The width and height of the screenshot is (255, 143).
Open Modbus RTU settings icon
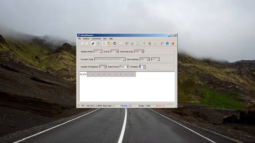[x=144, y=43]
